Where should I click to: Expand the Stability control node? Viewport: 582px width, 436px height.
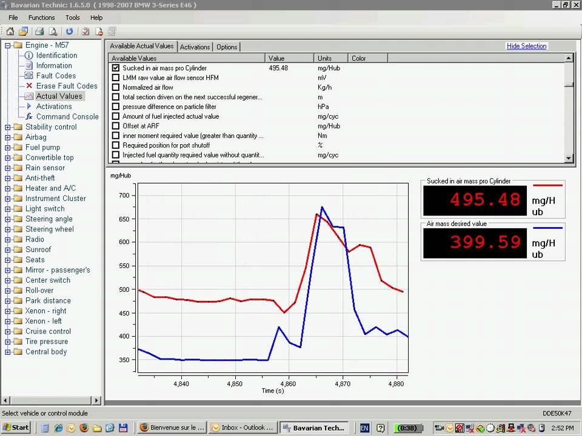[x=7, y=127]
